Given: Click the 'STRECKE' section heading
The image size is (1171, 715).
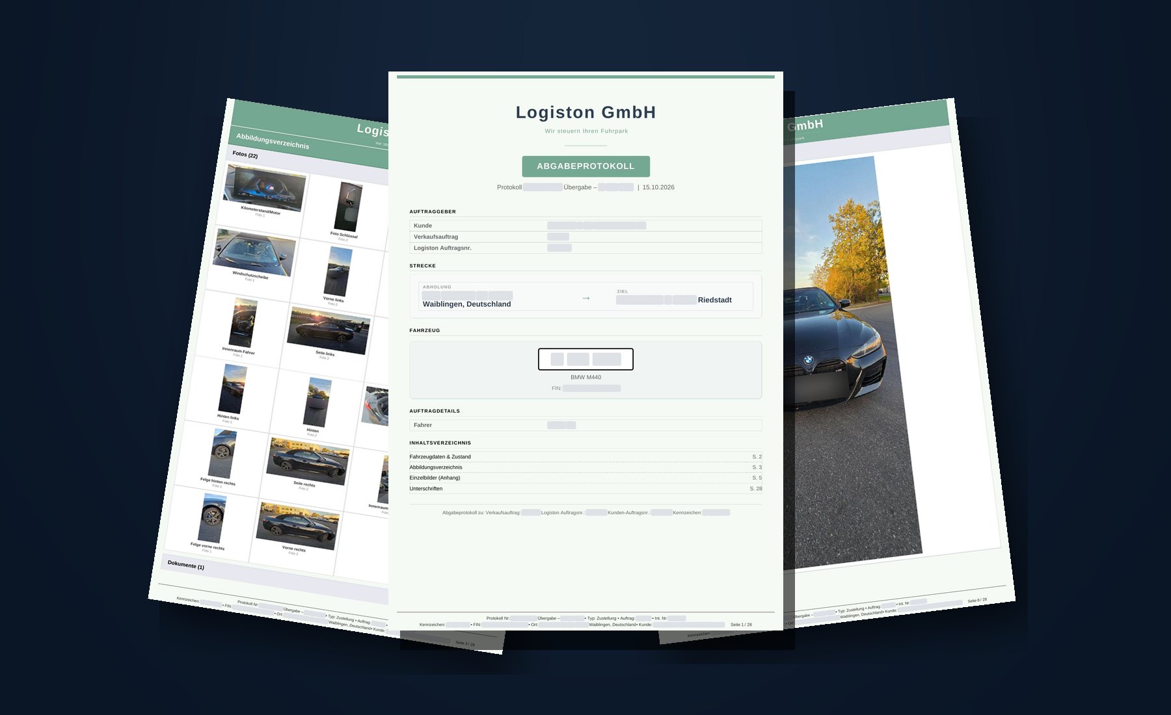Looking at the screenshot, I should click(x=423, y=266).
